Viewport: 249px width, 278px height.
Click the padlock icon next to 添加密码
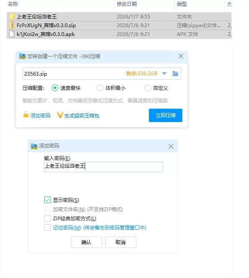26,115
